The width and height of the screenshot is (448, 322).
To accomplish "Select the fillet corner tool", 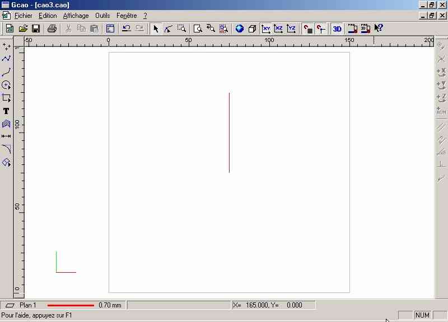I will pos(6,149).
